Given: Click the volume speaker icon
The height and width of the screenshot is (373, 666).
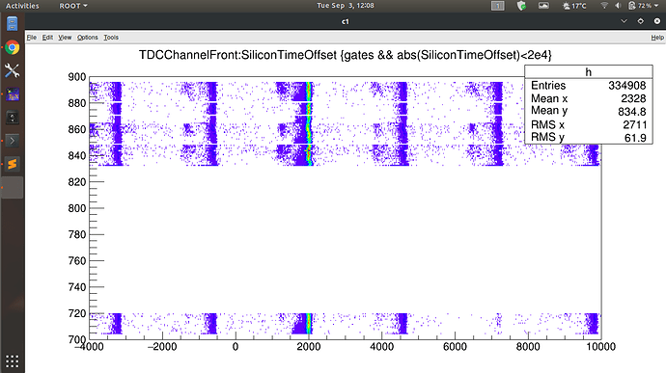Looking at the screenshot, I should [x=618, y=6].
